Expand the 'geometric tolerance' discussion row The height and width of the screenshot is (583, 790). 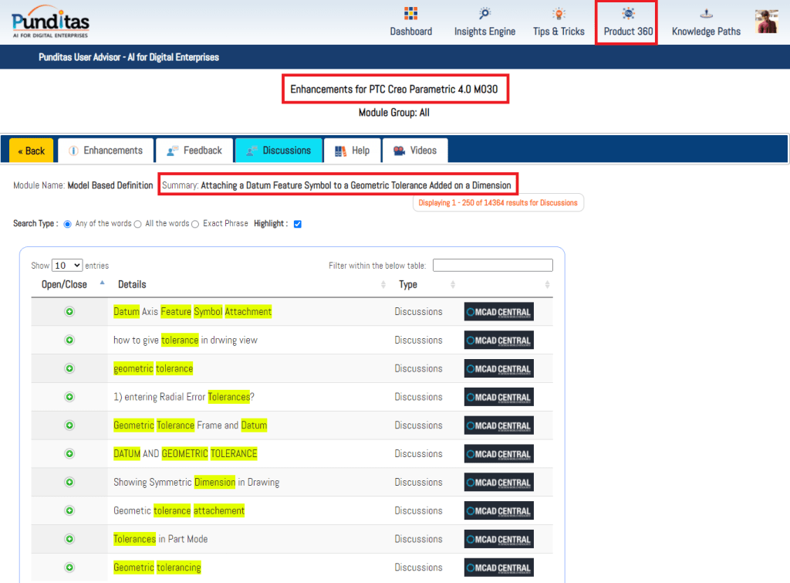tap(69, 368)
